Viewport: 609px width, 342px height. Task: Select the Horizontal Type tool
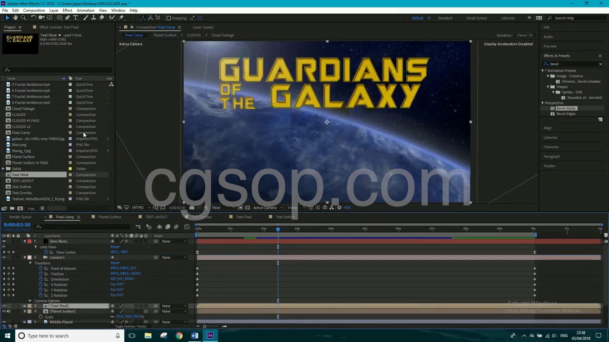click(76, 18)
